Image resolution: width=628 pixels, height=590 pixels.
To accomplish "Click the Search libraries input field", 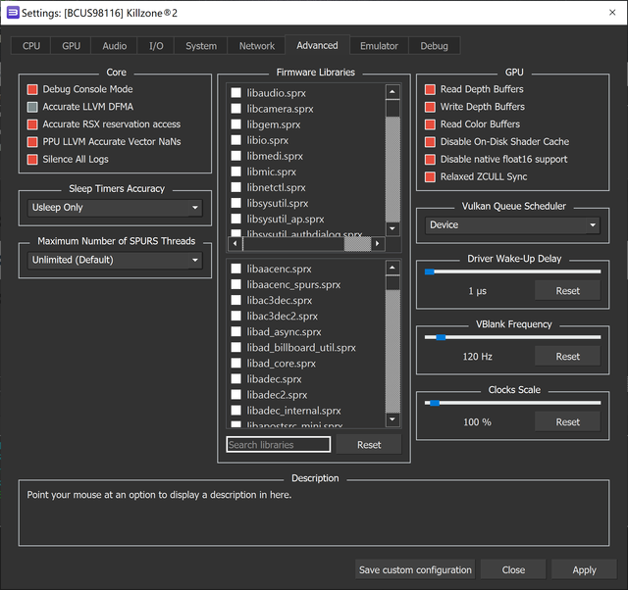I will click(279, 445).
